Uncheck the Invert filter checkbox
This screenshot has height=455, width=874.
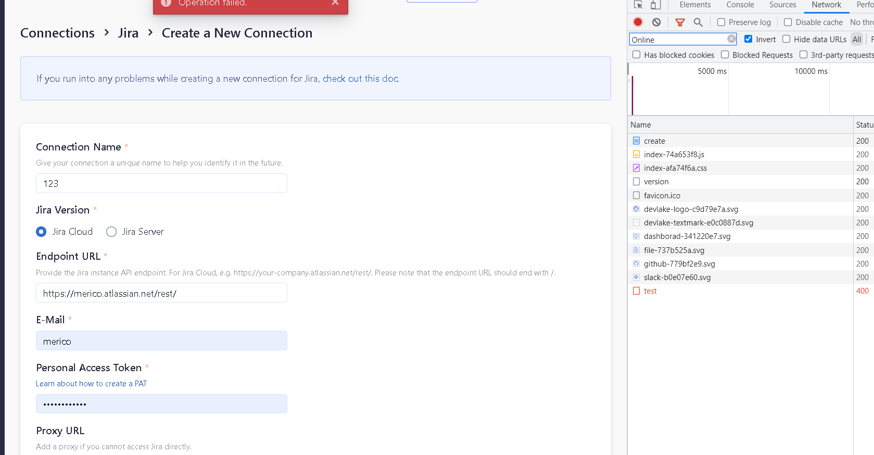[748, 39]
